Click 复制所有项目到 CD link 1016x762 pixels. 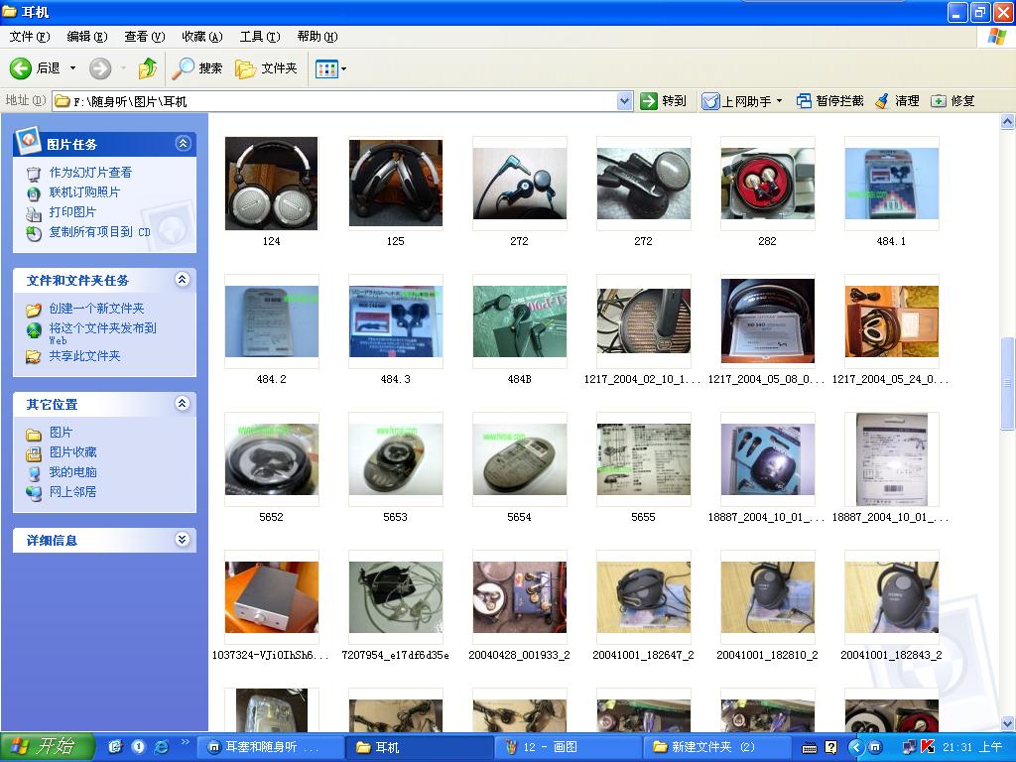click(99, 232)
